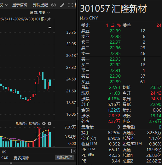Click the 买一 price 22.93
Screen dimensions: 162x165
point(115,59)
